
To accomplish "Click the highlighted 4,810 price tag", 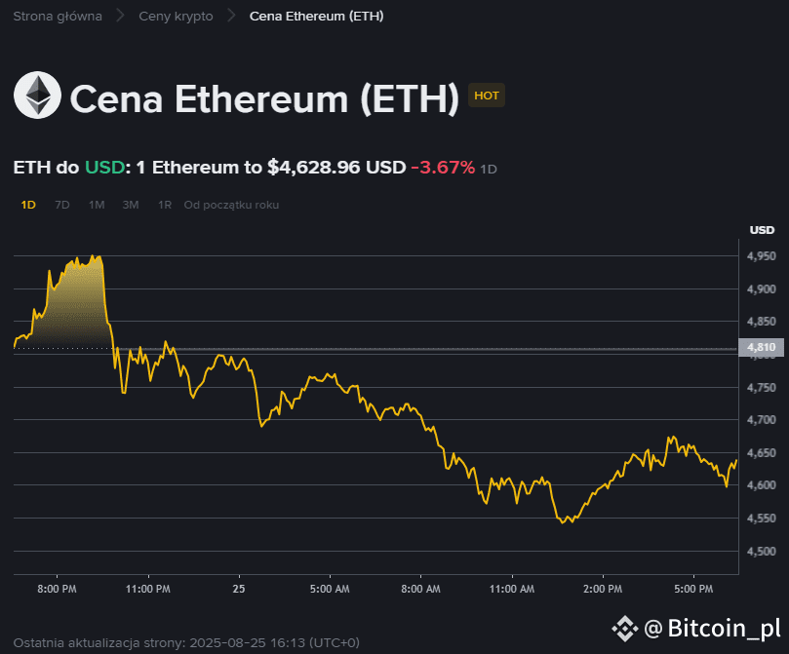I will point(760,347).
